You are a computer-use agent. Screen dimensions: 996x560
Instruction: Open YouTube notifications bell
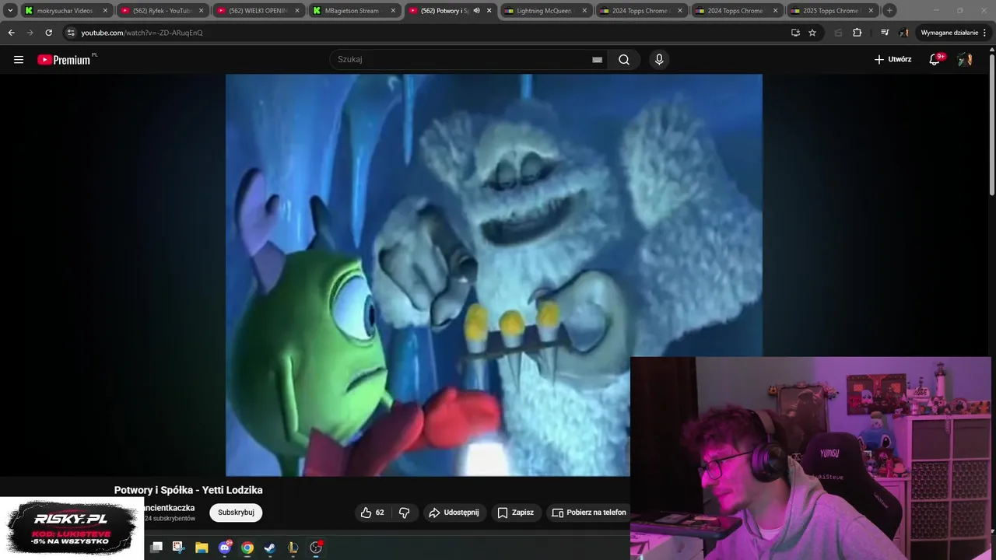point(935,59)
